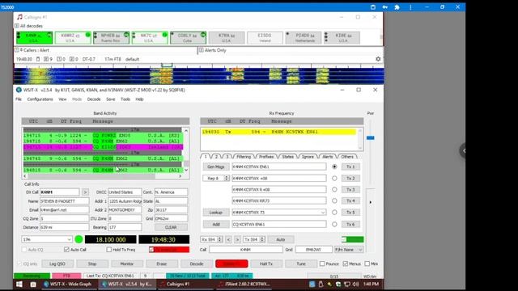Select the Tx 2 message radio button

pos(334,178)
